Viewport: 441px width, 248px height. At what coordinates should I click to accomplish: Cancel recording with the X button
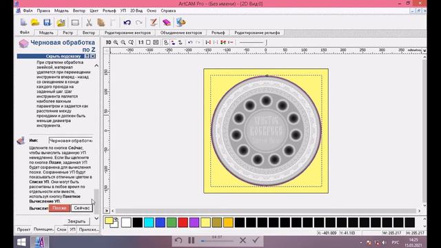243,240
